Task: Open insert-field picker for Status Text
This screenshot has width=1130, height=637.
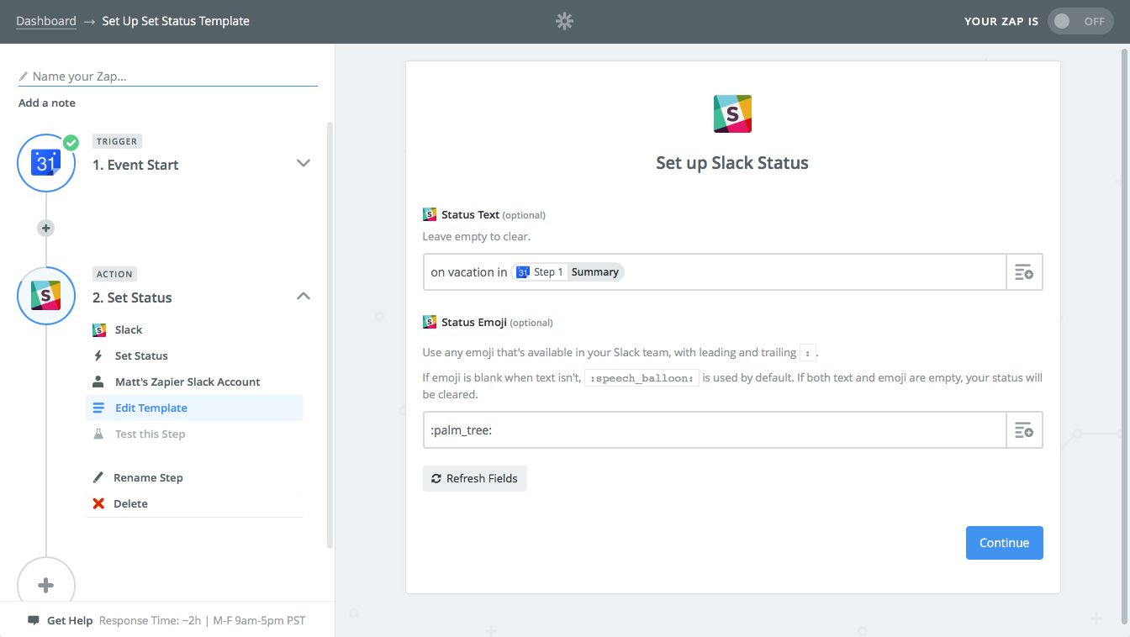Action: coord(1024,272)
